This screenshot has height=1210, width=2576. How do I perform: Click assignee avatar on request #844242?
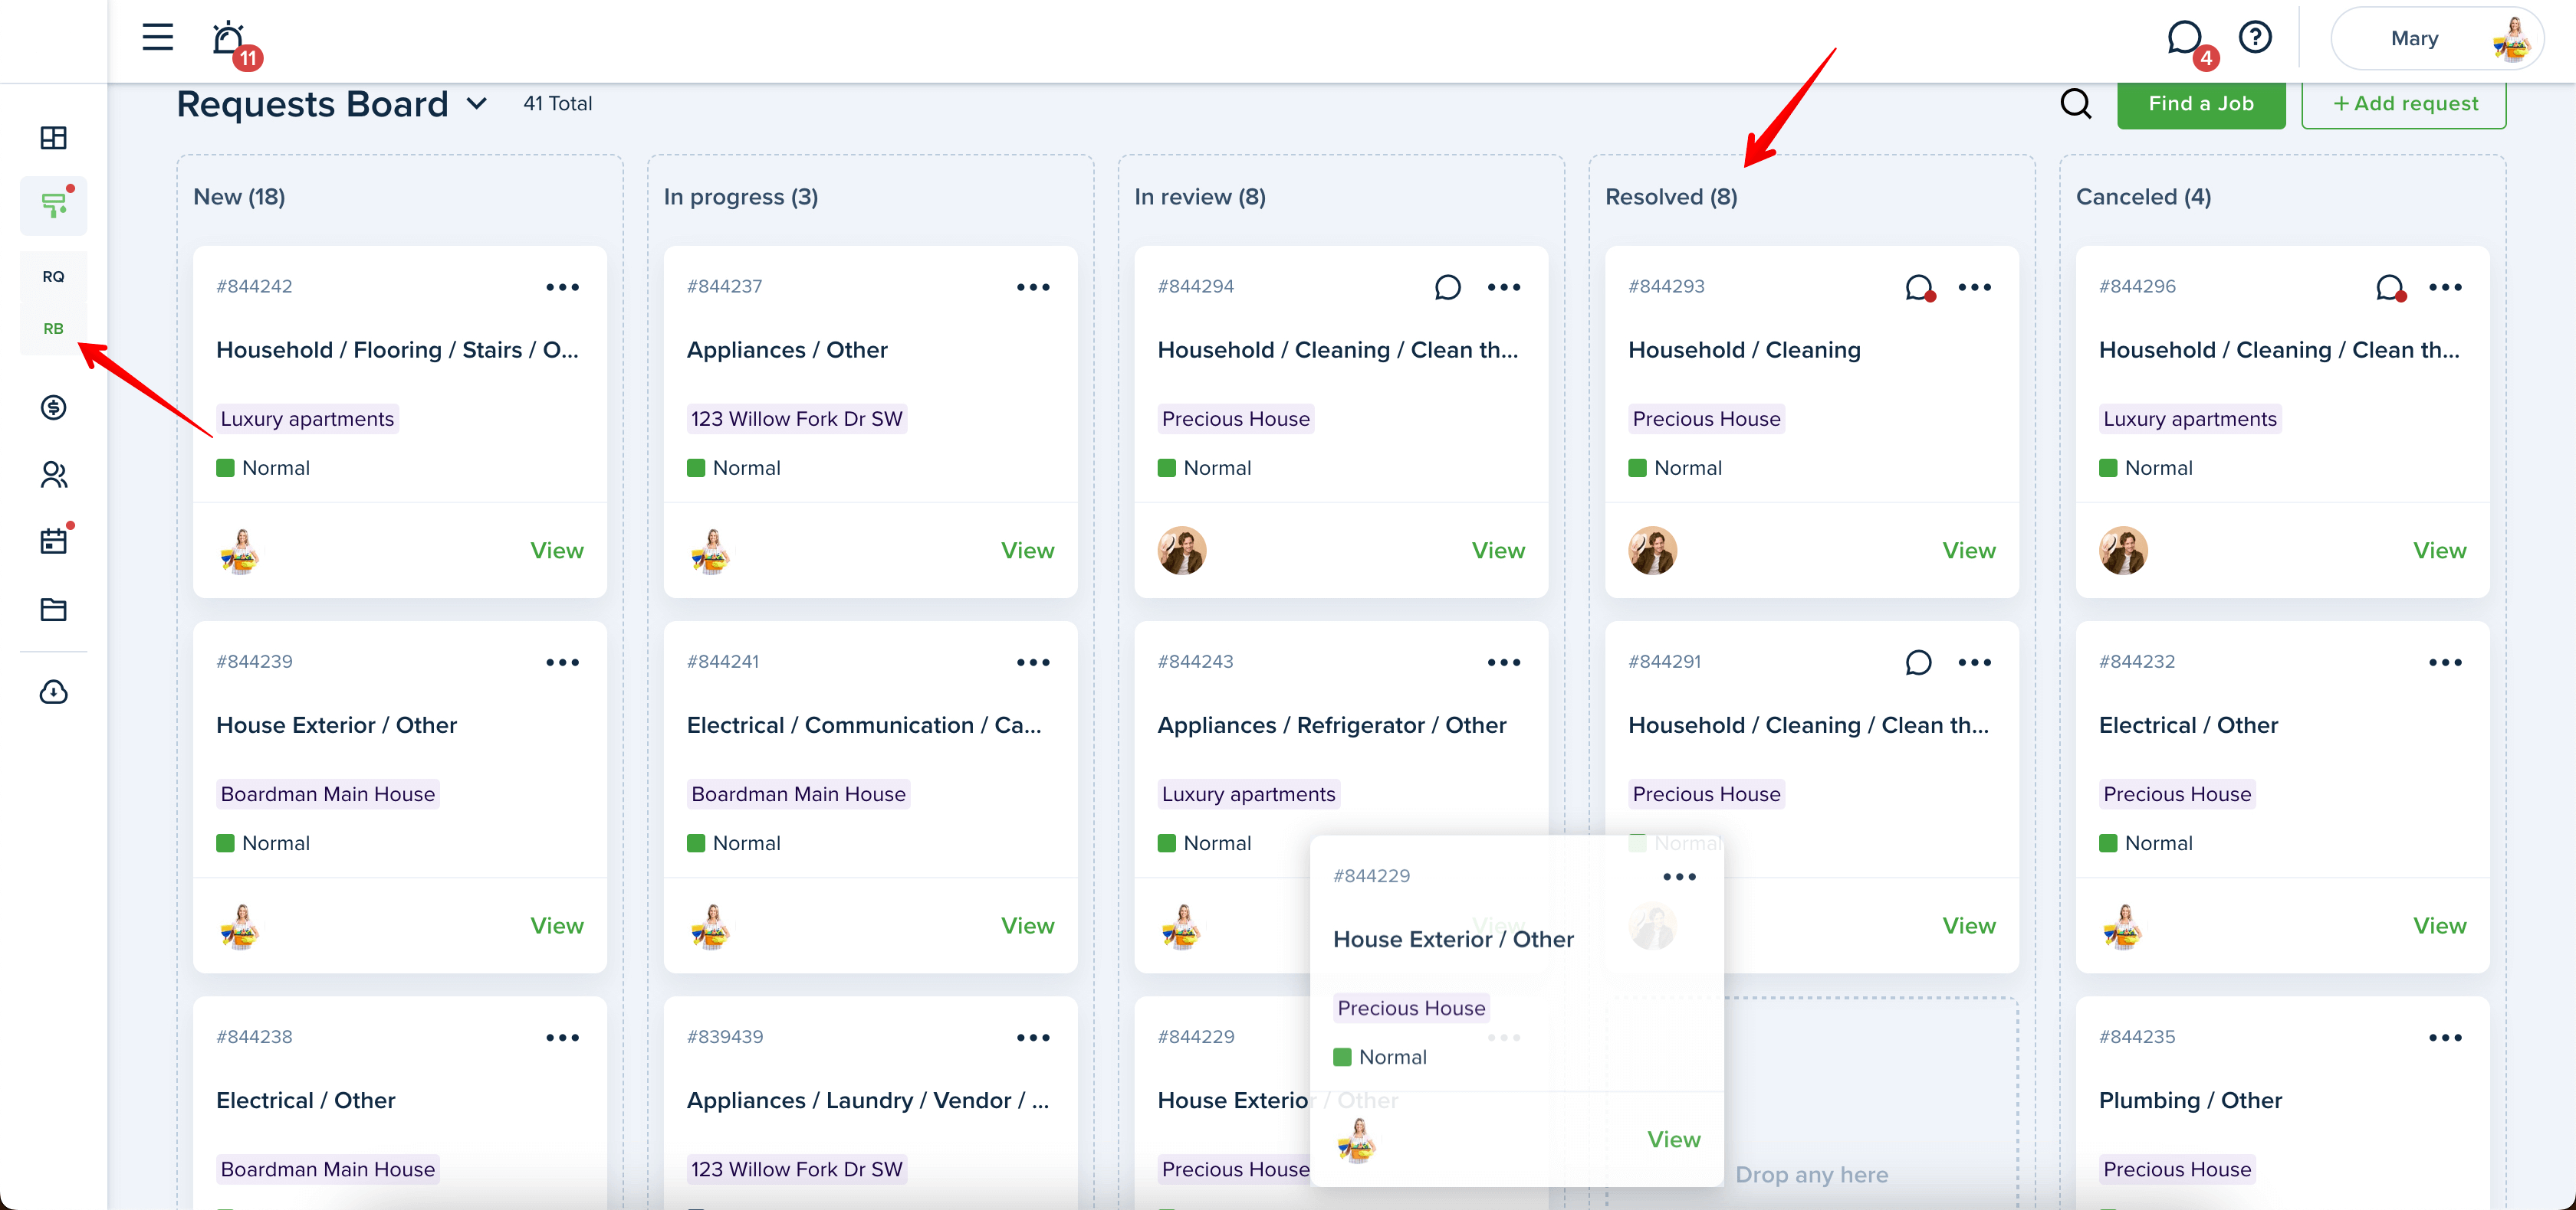point(240,551)
